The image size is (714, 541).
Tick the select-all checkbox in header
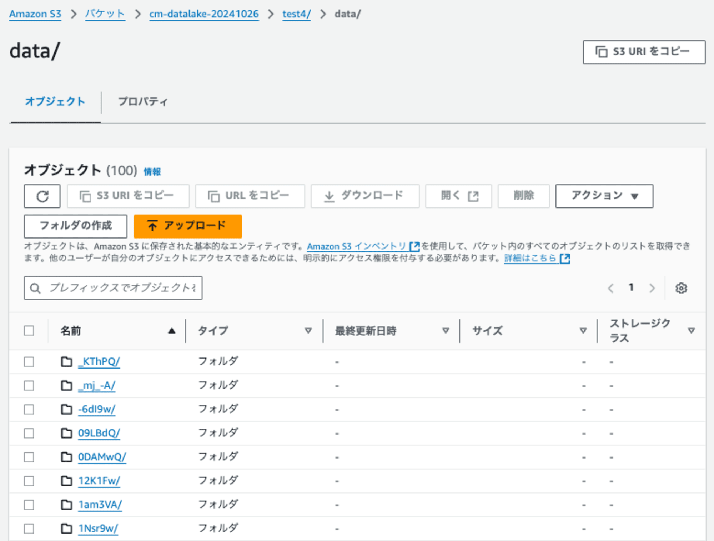point(29,331)
